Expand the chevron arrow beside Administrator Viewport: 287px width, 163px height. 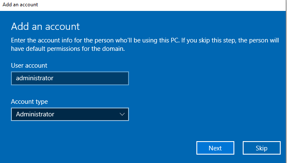pos(122,114)
